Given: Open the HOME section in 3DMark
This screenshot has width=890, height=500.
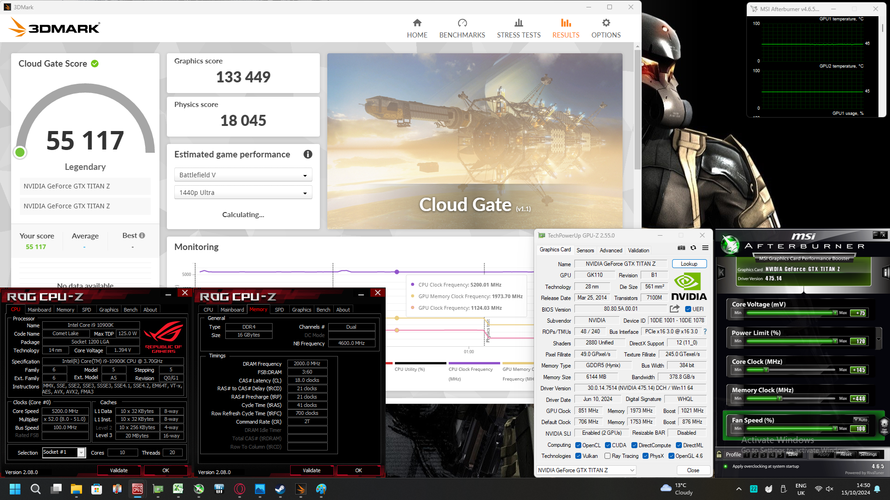Looking at the screenshot, I should coord(417,28).
